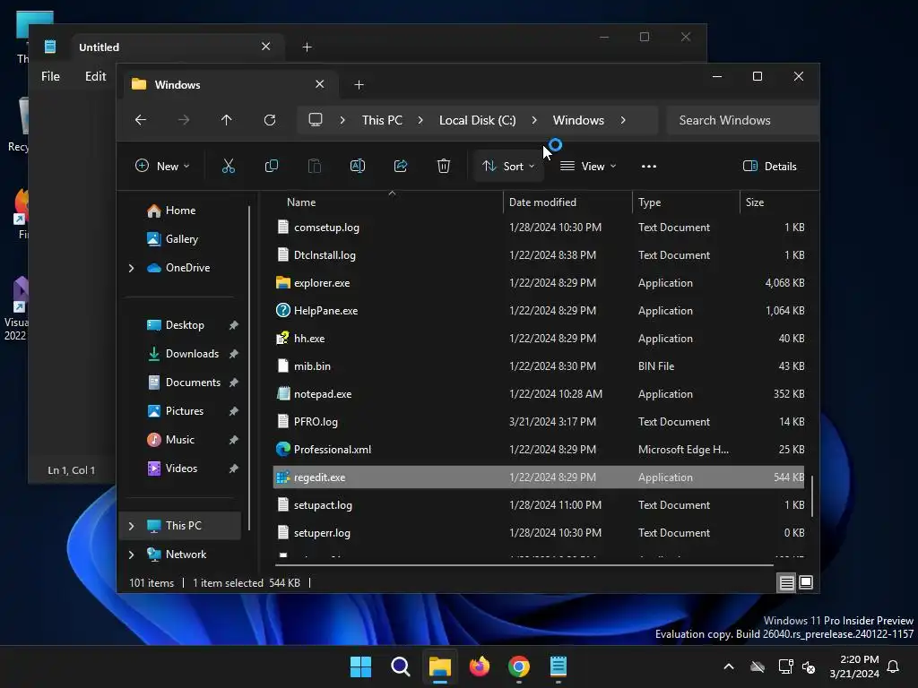Screen dimensions: 918x688
Task: Open See more three-dots menu
Action: click(649, 166)
